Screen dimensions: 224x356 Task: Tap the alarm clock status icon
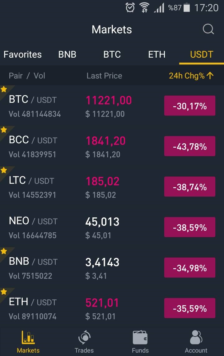(x=130, y=7)
